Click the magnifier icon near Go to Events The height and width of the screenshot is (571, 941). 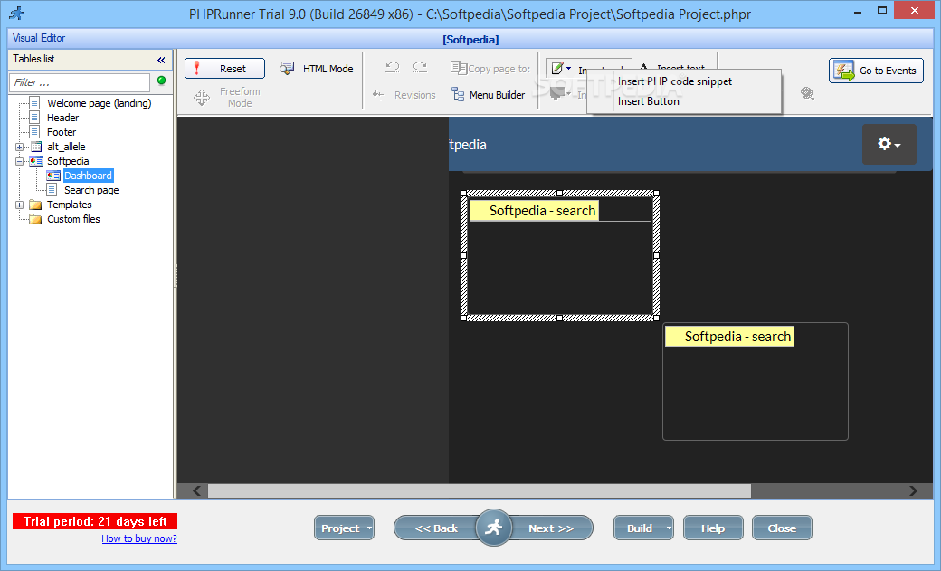pyautogui.click(x=807, y=93)
